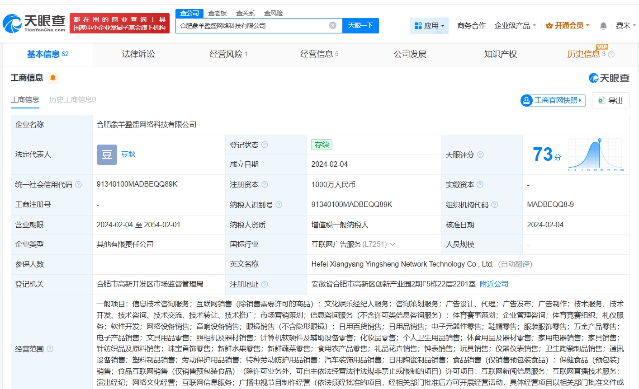The width and height of the screenshot is (639, 389).
Task: Click the 天眼评分 score distribution chart
Action: [596, 155]
